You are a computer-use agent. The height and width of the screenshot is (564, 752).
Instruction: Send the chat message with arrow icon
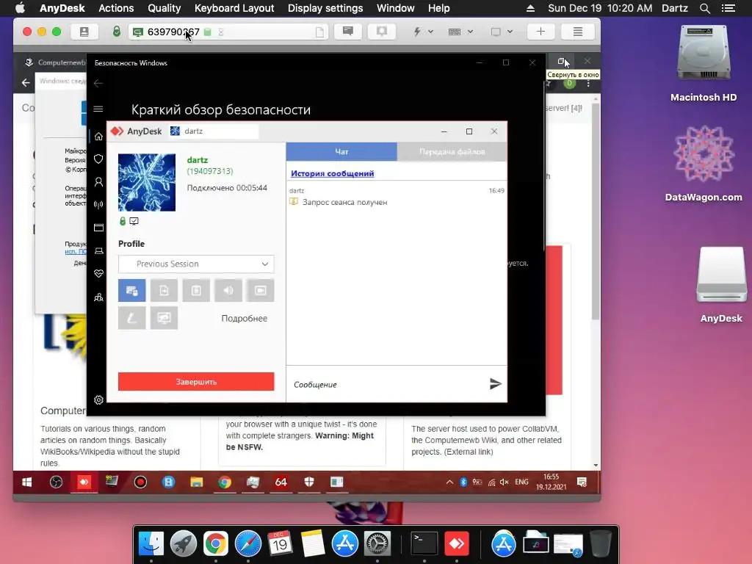(496, 383)
